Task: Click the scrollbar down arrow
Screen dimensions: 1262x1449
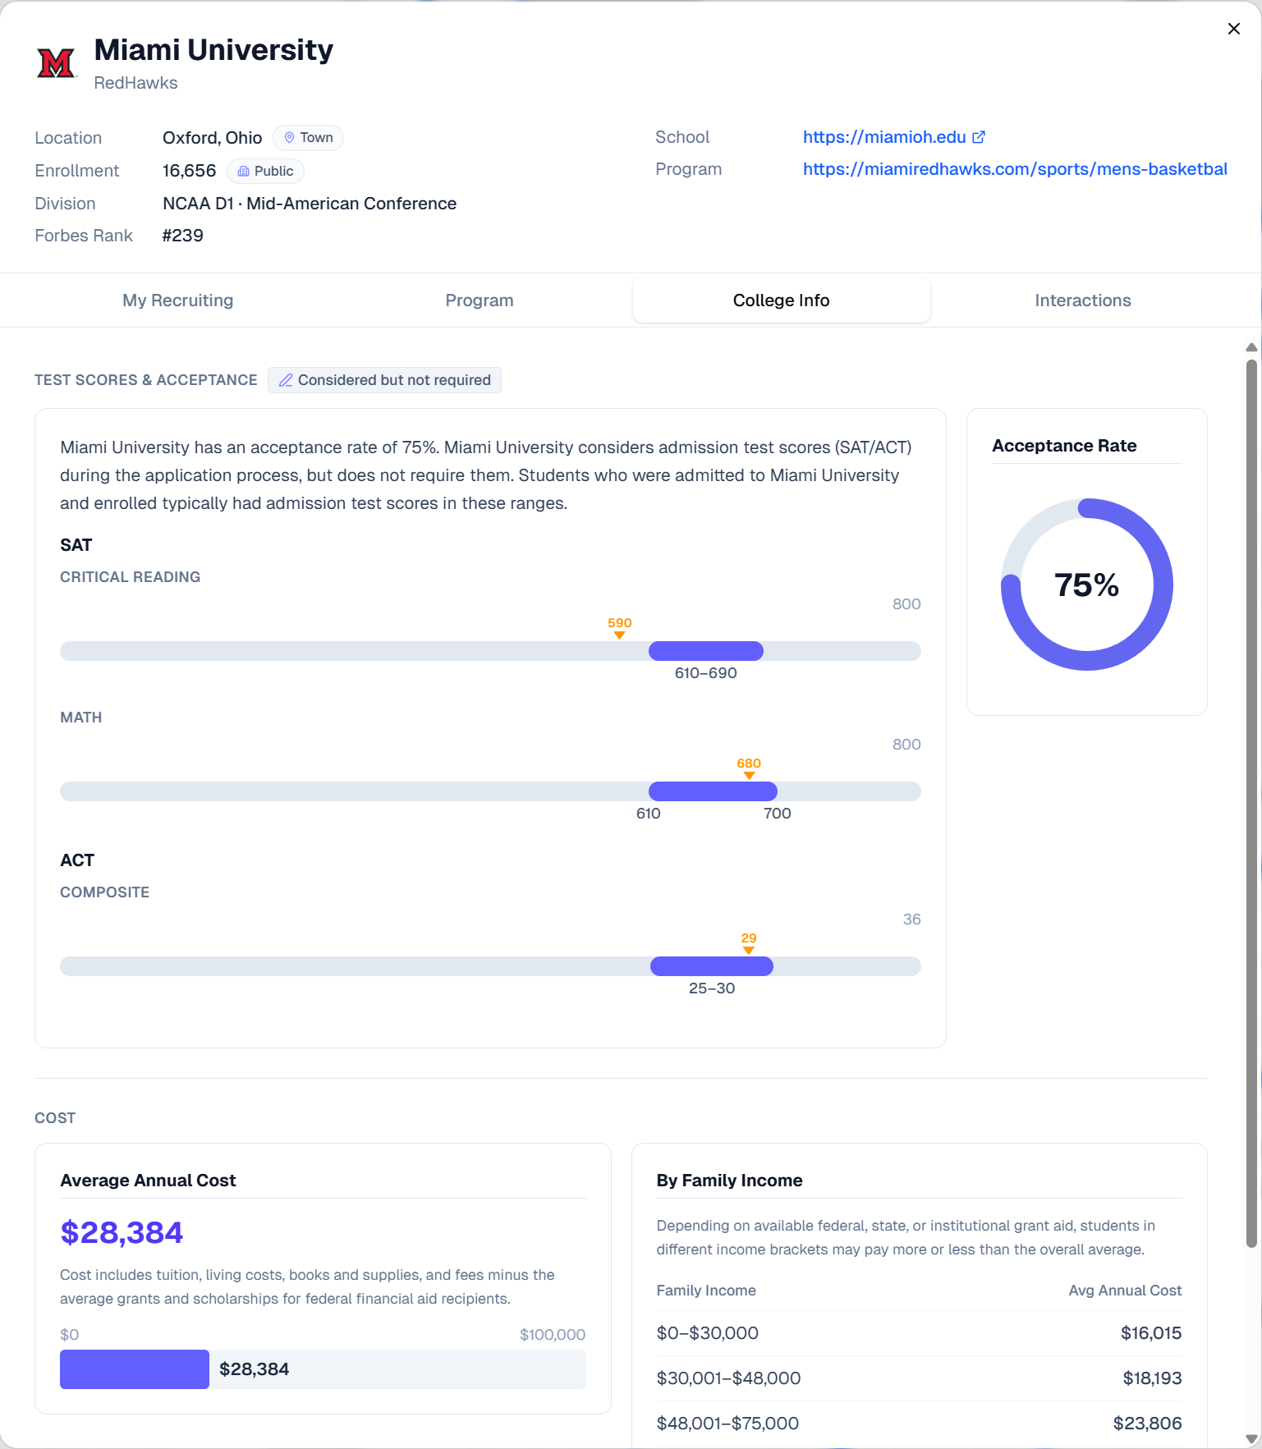Action: (1251, 1438)
